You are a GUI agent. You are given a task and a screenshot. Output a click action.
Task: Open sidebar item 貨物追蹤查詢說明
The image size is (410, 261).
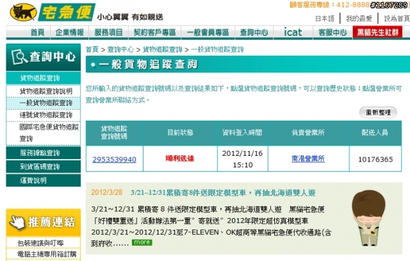click(x=45, y=91)
